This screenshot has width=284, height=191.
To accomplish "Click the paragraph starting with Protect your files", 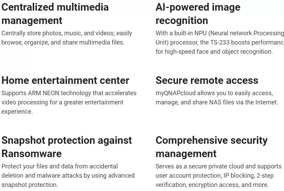I will click(68, 176).
